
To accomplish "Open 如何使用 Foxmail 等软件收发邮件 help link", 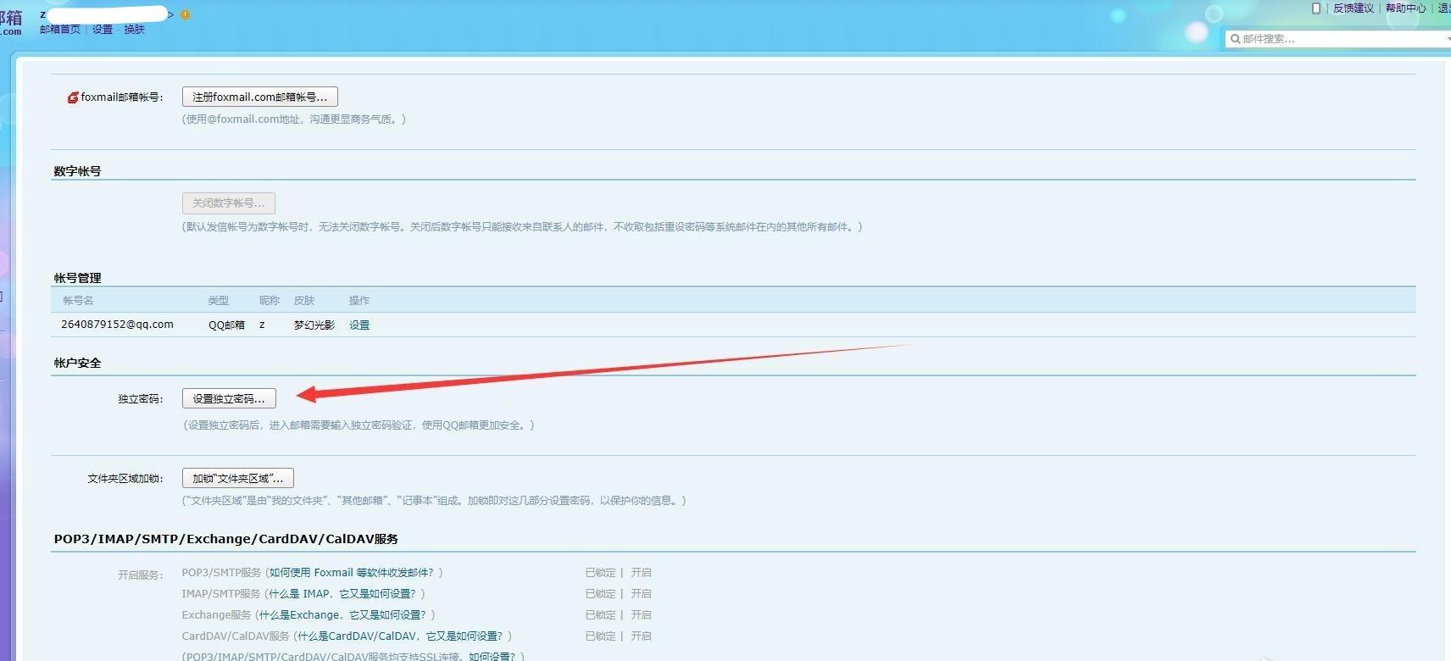I will tap(352, 573).
